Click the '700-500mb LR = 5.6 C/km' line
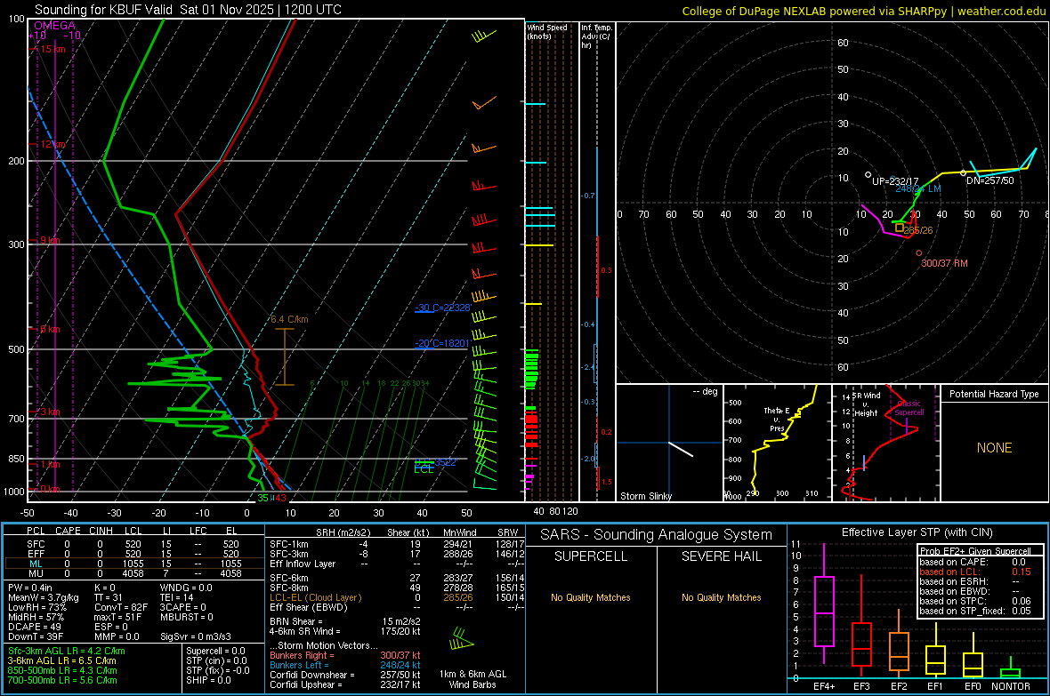 pos(62,680)
